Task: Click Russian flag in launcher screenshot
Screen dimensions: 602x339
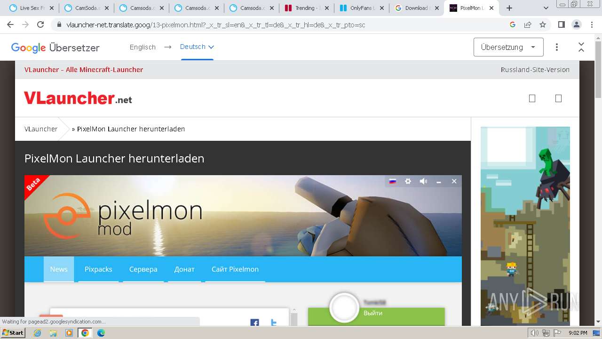Action: coord(393,181)
